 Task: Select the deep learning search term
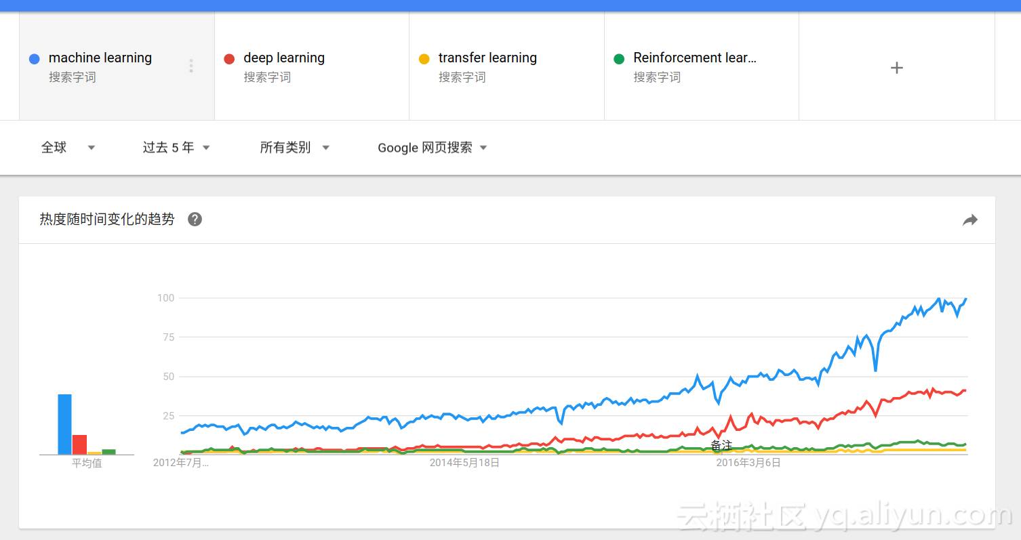284,58
